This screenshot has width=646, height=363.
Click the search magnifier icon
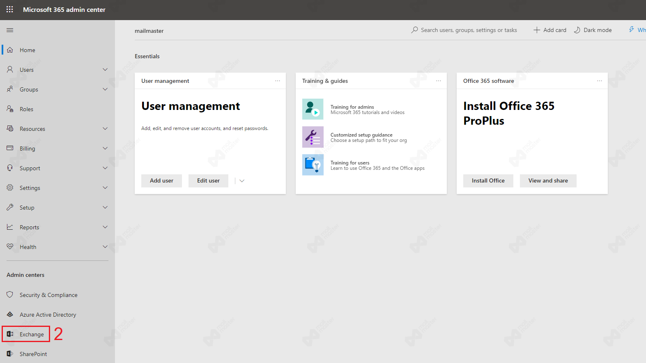pyautogui.click(x=414, y=30)
